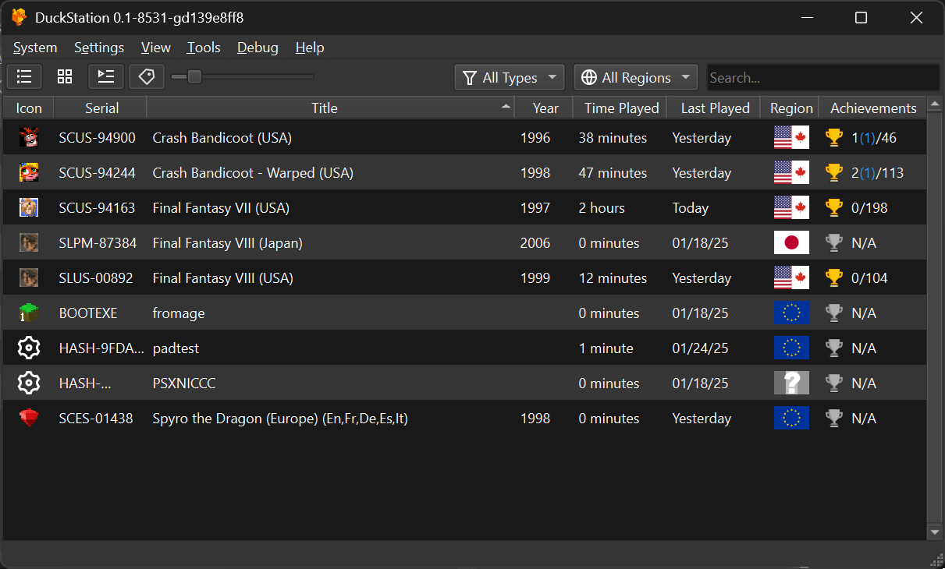The width and height of the screenshot is (945, 569).
Task: Toggle show grid titles tag icon
Action: pos(147,76)
